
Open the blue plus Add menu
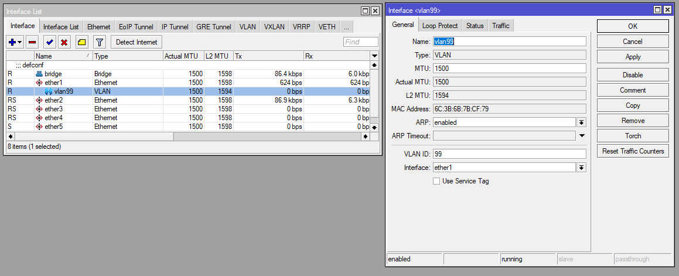click(15, 42)
